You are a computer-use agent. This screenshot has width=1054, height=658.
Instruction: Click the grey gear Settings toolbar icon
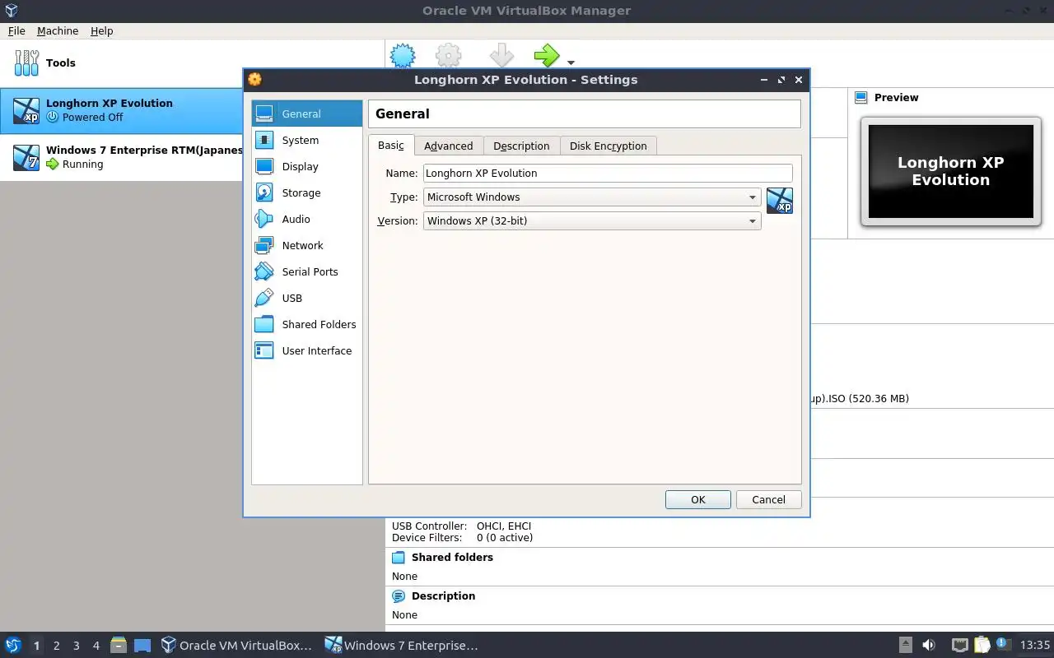tap(449, 56)
